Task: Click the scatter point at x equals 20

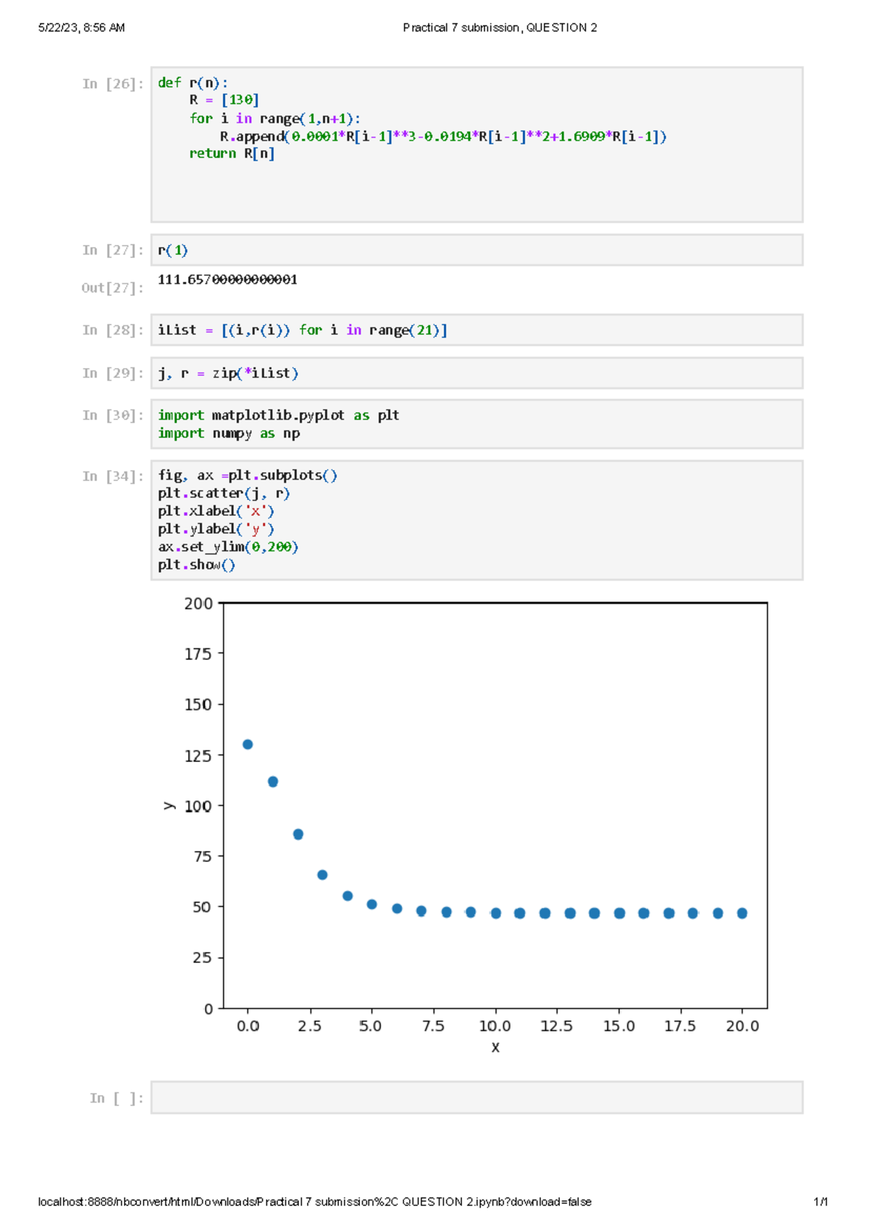Action: pyautogui.click(x=742, y=913)
